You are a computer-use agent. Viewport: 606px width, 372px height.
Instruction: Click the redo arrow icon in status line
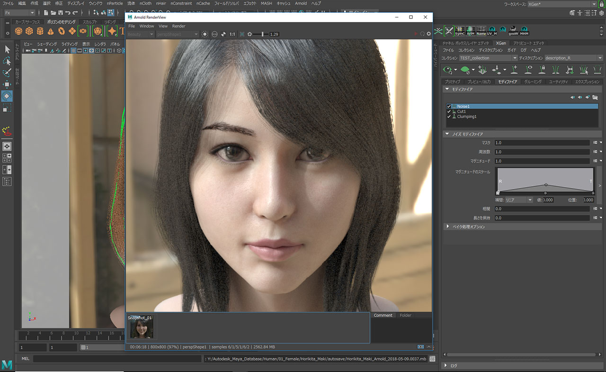[76, 12]
